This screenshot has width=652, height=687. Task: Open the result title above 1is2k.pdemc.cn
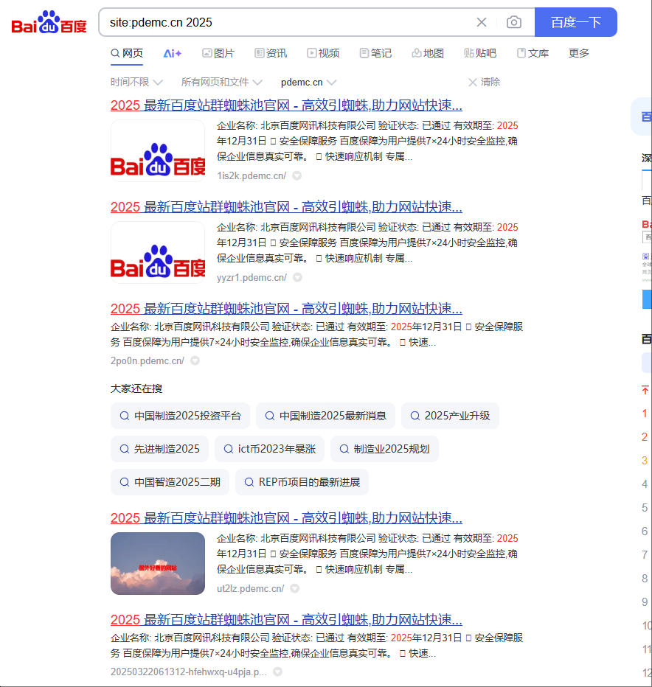point(286,105)
